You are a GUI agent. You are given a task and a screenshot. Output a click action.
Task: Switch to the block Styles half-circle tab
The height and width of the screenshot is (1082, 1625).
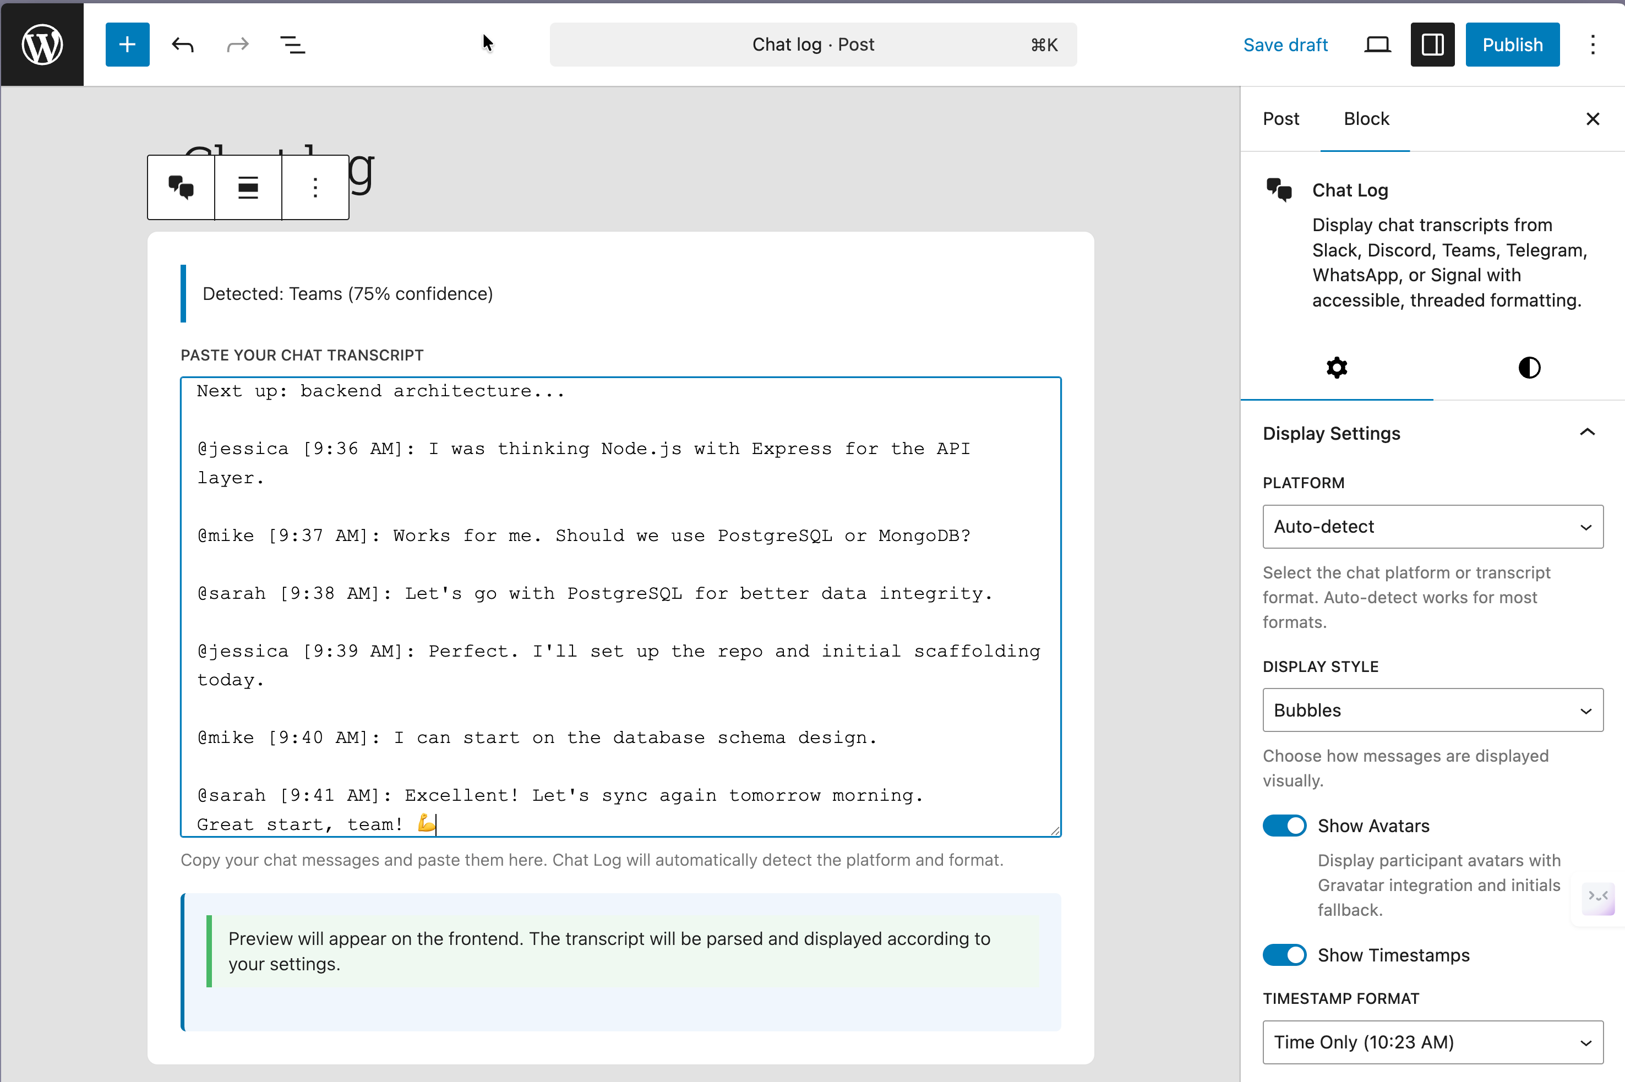click(x=1529, y=368)
